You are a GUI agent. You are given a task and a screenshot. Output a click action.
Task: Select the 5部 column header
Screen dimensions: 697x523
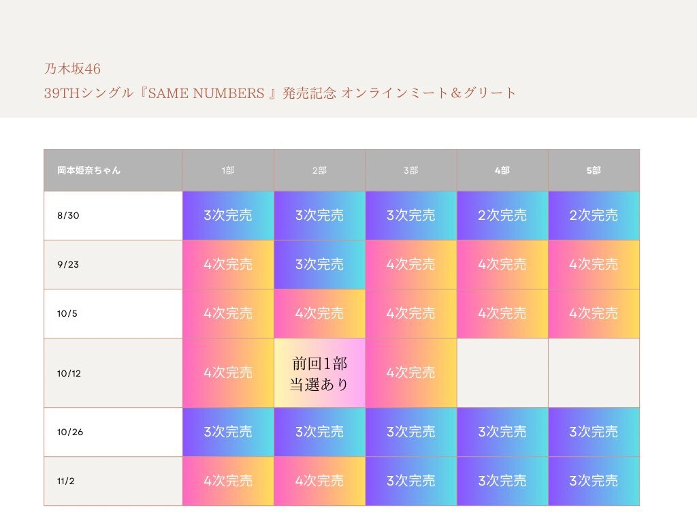(594, 170)
